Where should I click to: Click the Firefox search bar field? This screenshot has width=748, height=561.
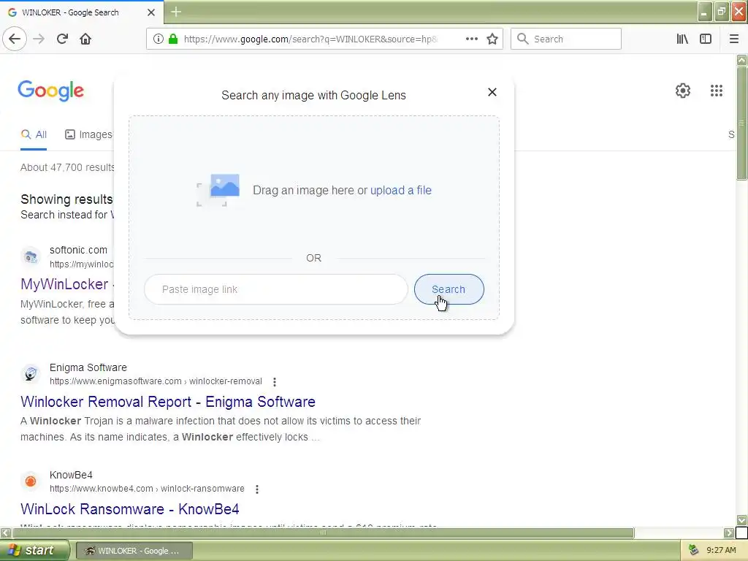[566, 39]
